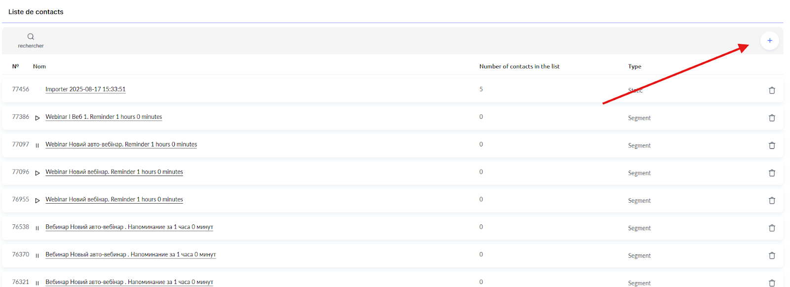The image size is (790, 287).
Task: Delete the Importer 2025-08-17 list via trash icon
Action: coord(772,90)
